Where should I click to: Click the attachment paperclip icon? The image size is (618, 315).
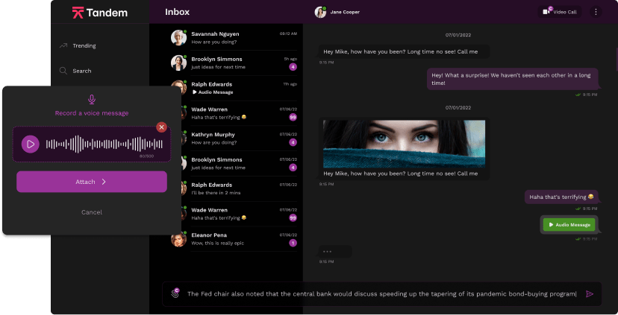(175, 293)
